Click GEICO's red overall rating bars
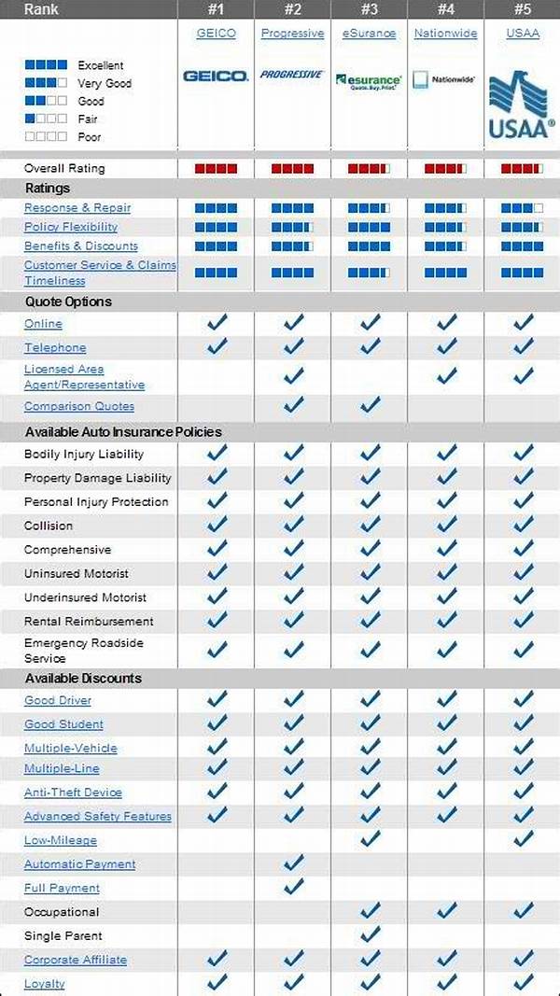This screenshot has height=996, width=560. tap(216, 169)
